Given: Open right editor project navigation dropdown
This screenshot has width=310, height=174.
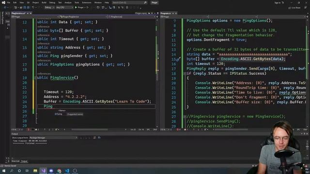Looking at the screenshot, I should (185, 17).
